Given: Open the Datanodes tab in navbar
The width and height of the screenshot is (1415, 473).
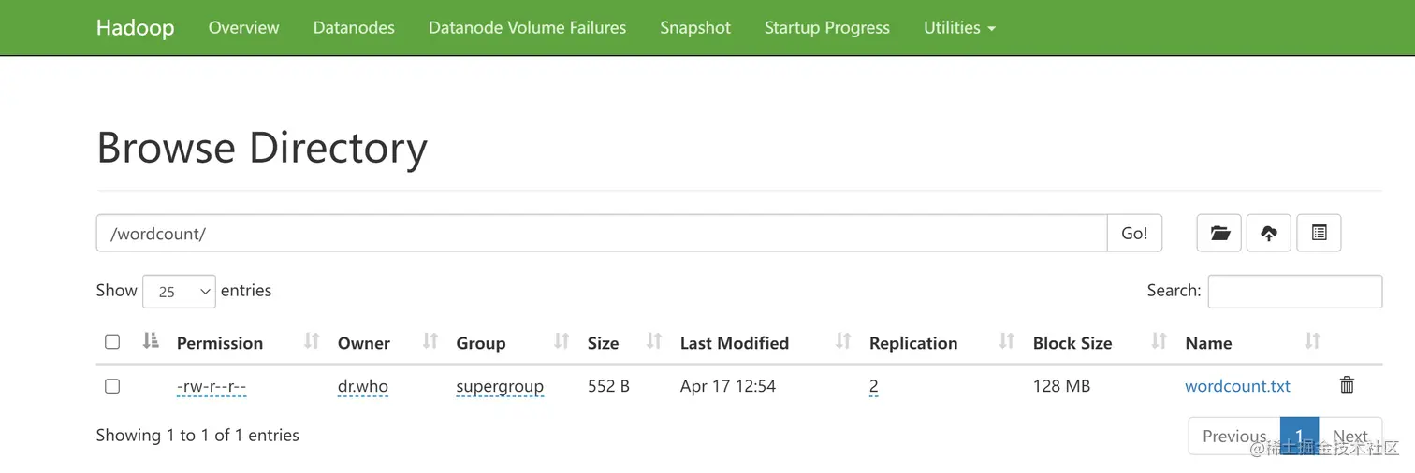Looking at the screenshot, I should [354, 28].
